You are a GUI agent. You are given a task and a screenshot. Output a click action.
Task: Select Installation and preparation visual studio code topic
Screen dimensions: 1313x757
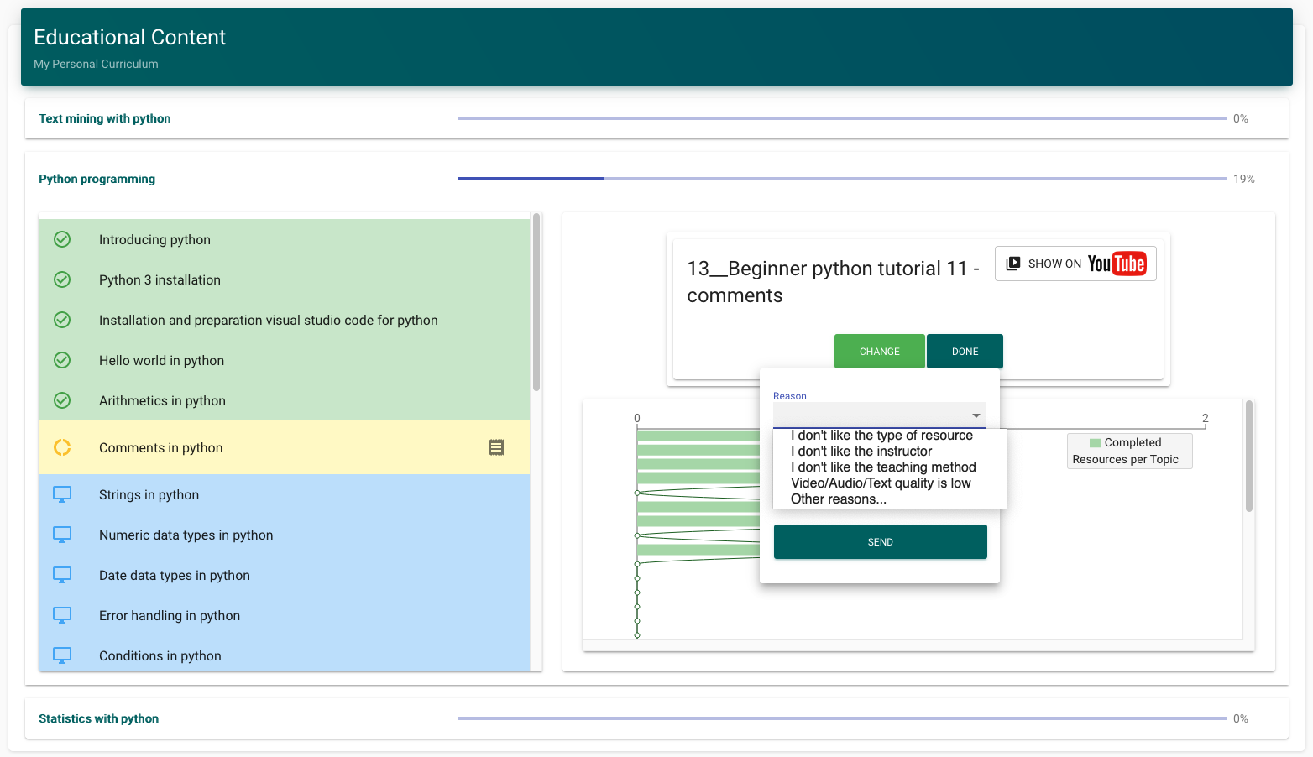click(x=285, y=320)
